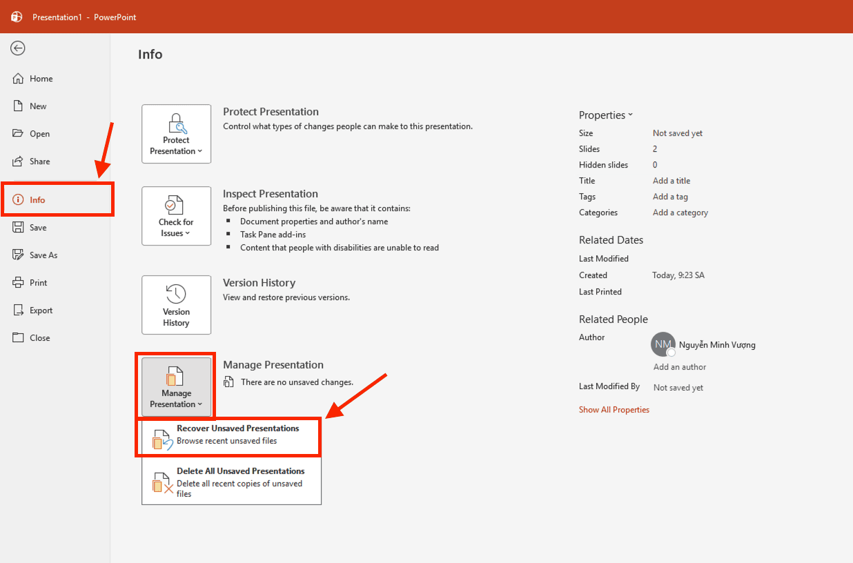853x563 pixels.
Task: Select New in the backstage sidebar
Action: click(x=55, y=106)
